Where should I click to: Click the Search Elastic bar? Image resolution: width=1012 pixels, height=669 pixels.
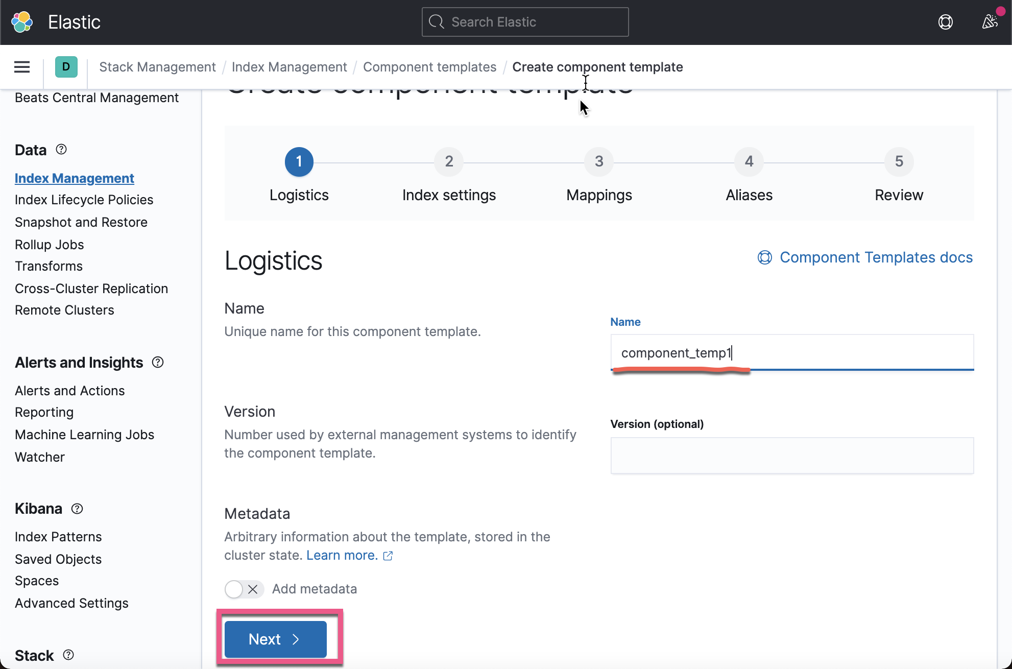point(524,21)
